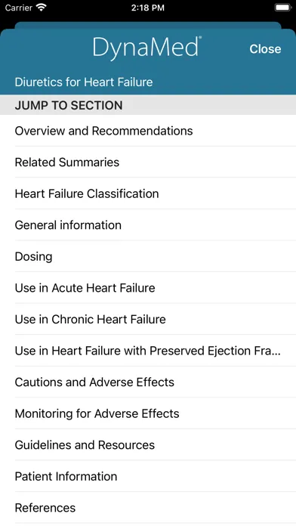
Task: Tap the Close button
Action: pyautogui.click(x=265, y=49)
